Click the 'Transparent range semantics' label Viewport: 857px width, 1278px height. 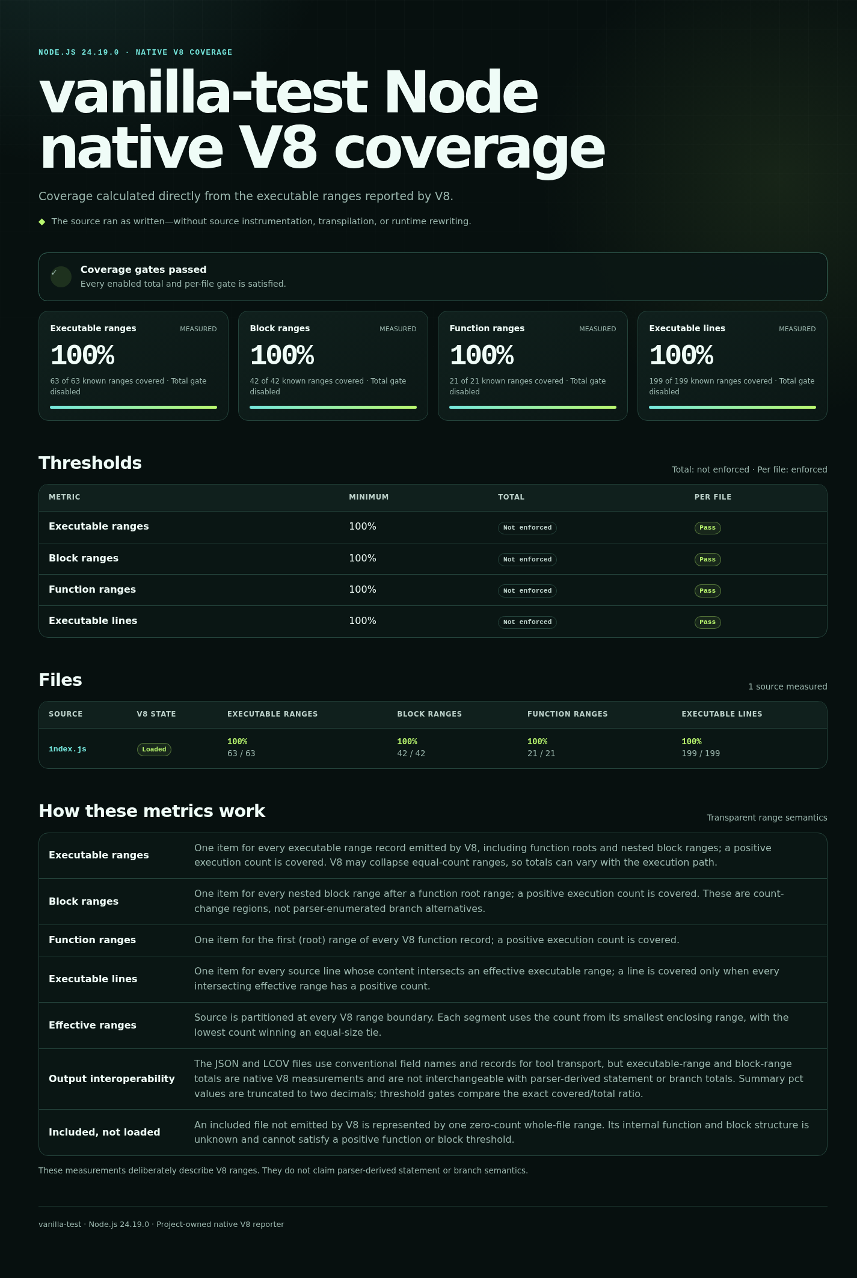[x=767, y=818]
